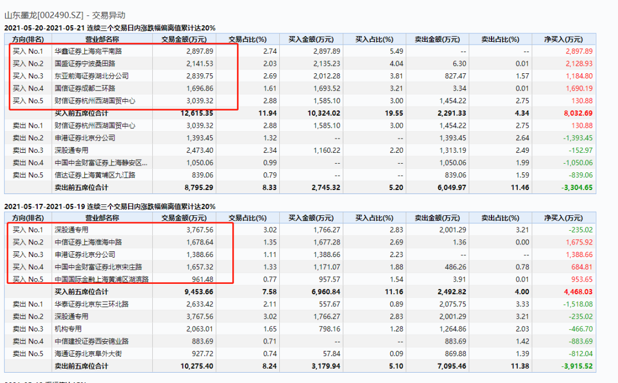
Task: Click trade amount 1,678.64
Action: coord(200,242)
